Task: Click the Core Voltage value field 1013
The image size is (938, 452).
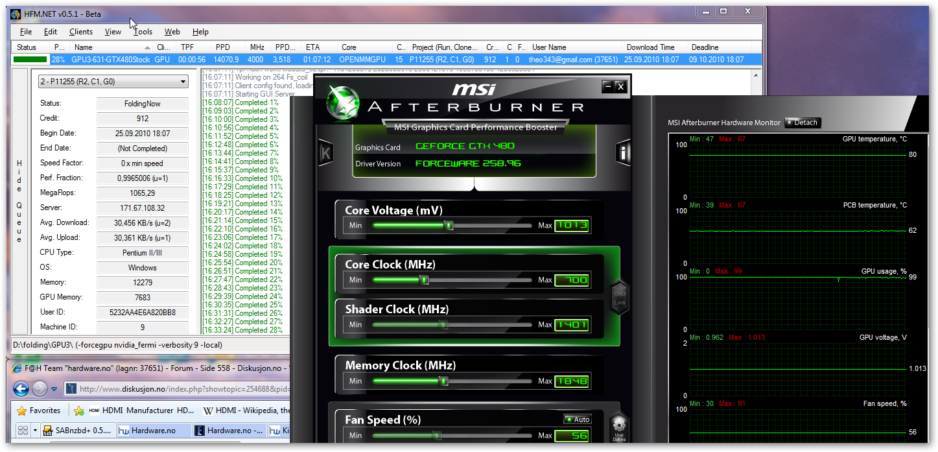Action: tap(572, 226)
